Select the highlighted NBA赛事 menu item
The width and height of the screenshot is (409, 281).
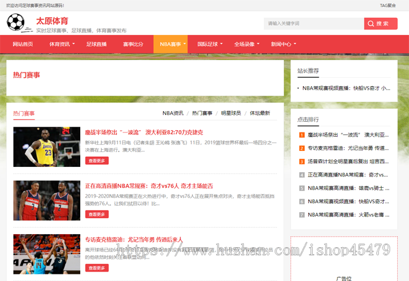(x=170, y=44)
